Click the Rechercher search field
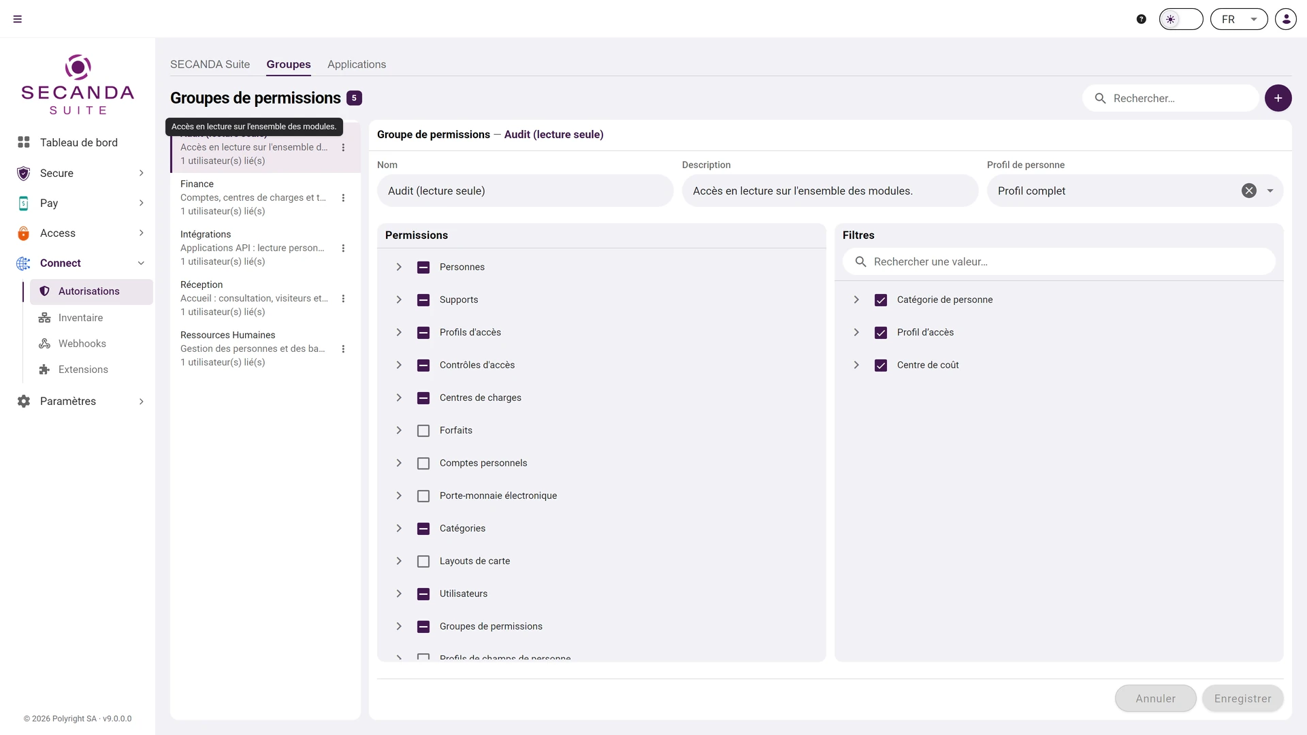The width and height of the screenshot is (1307, 735). 1171,98
